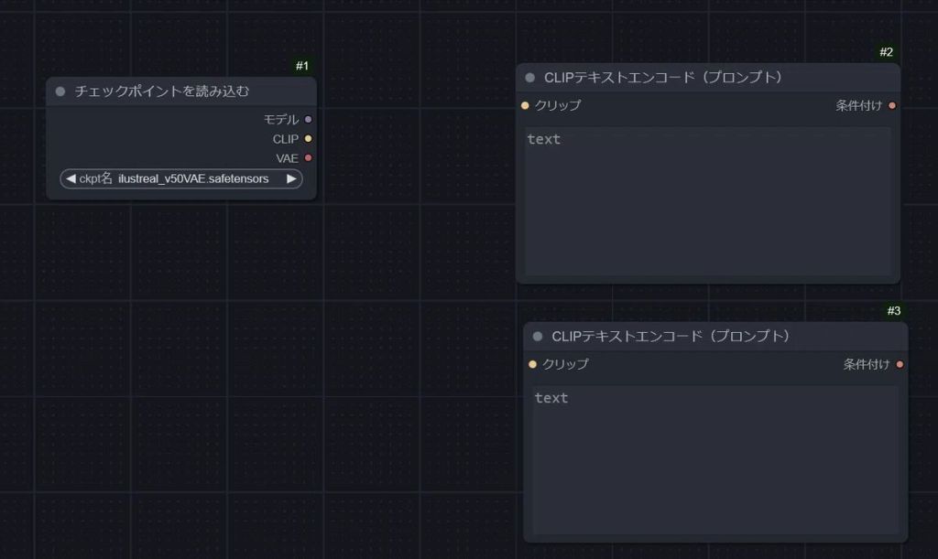Open the ilustreal_v50VAE.safetensors checkpoint dropdown

pos(192,178)
